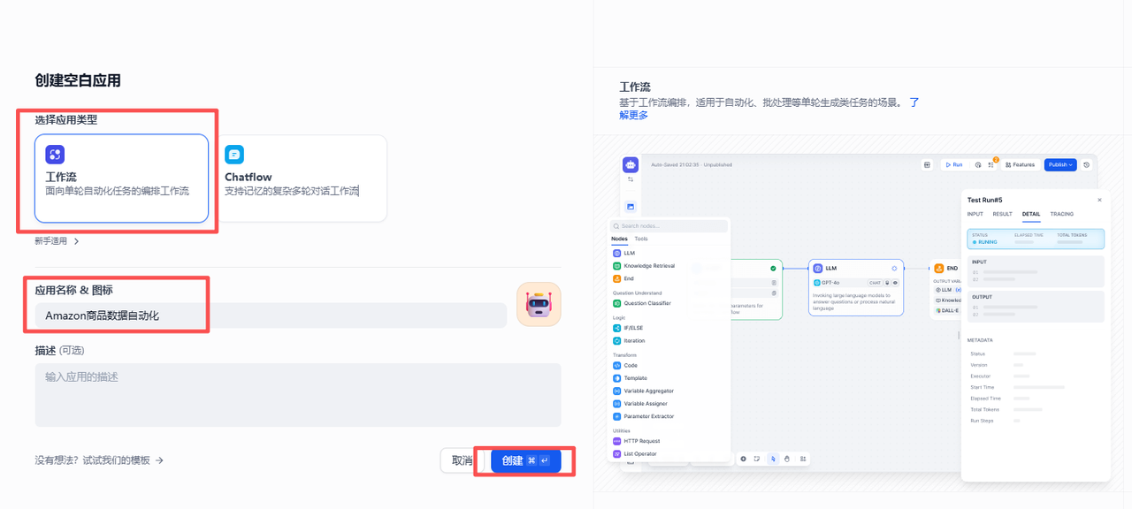Switch to Nodes tab in the preview
Screen dimensions: 1132x509
pos(619,239)
